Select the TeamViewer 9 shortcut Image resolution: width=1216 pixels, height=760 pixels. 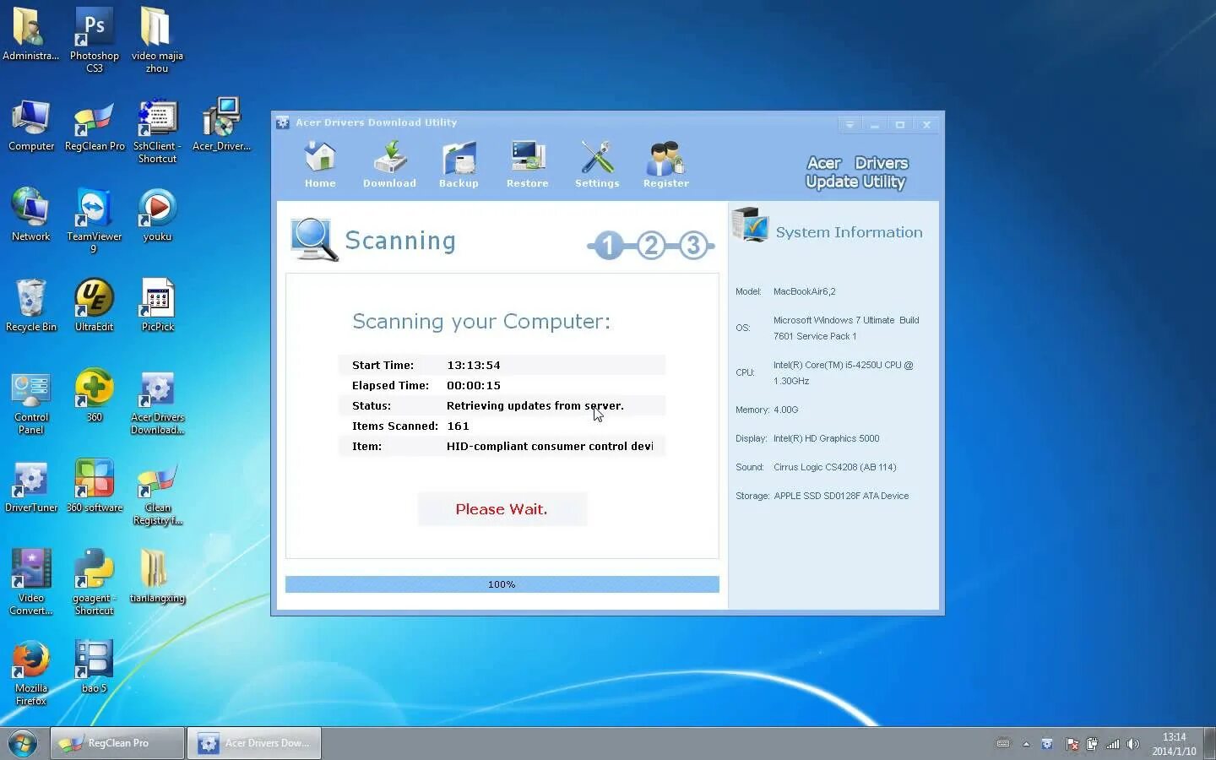click(94, 221)
